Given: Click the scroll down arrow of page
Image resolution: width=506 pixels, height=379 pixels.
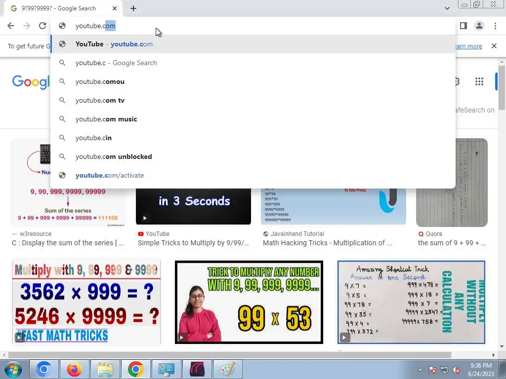Looking at the screenshot, I should 502,347.
